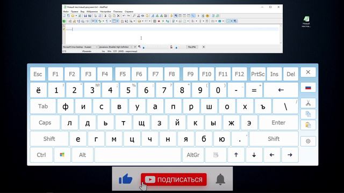Open the Вид menu in AkelPad
The image size is (344, 193).
coord(82,11)
